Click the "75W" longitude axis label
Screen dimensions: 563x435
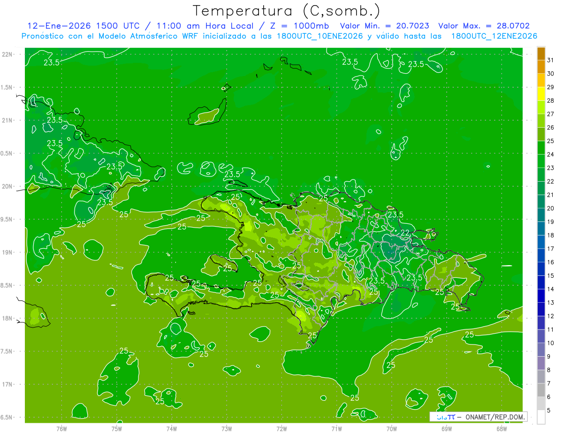[x=116, y=429]
